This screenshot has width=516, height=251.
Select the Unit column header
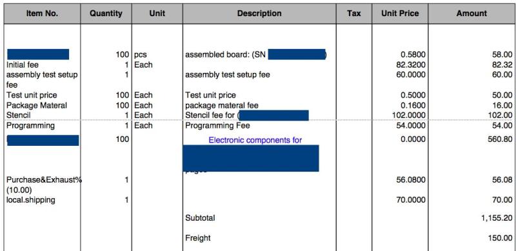tap(157, 14)
